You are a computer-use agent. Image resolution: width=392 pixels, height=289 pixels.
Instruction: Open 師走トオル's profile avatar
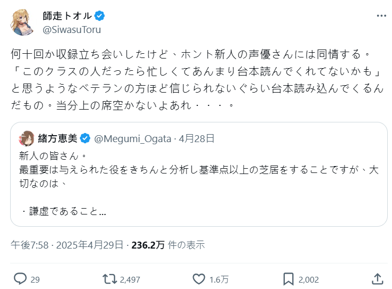[23, 22]
